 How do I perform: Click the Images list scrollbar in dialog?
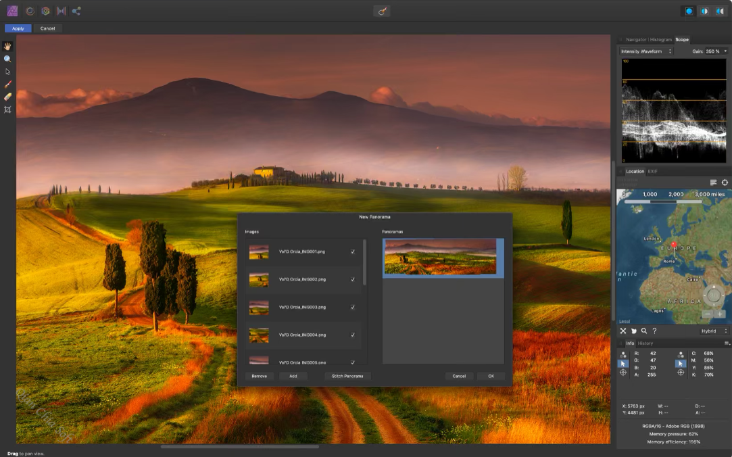[x=364, y=262]
